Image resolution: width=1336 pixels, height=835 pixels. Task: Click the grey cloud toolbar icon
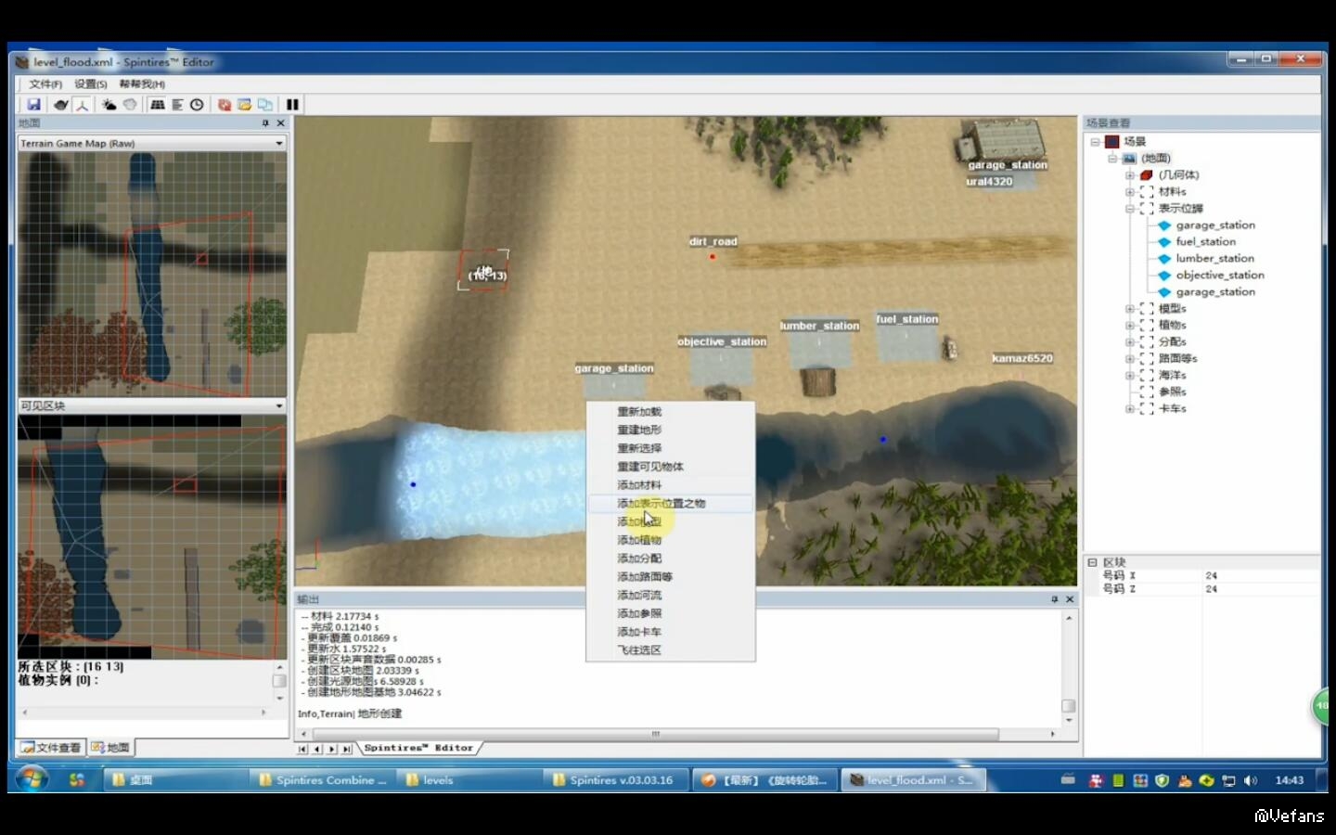pos(130,105)
